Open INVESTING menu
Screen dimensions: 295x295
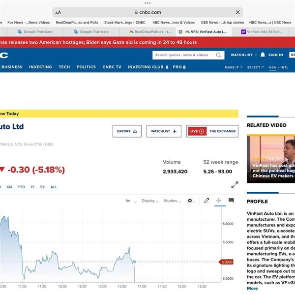[x=40, y=67]
